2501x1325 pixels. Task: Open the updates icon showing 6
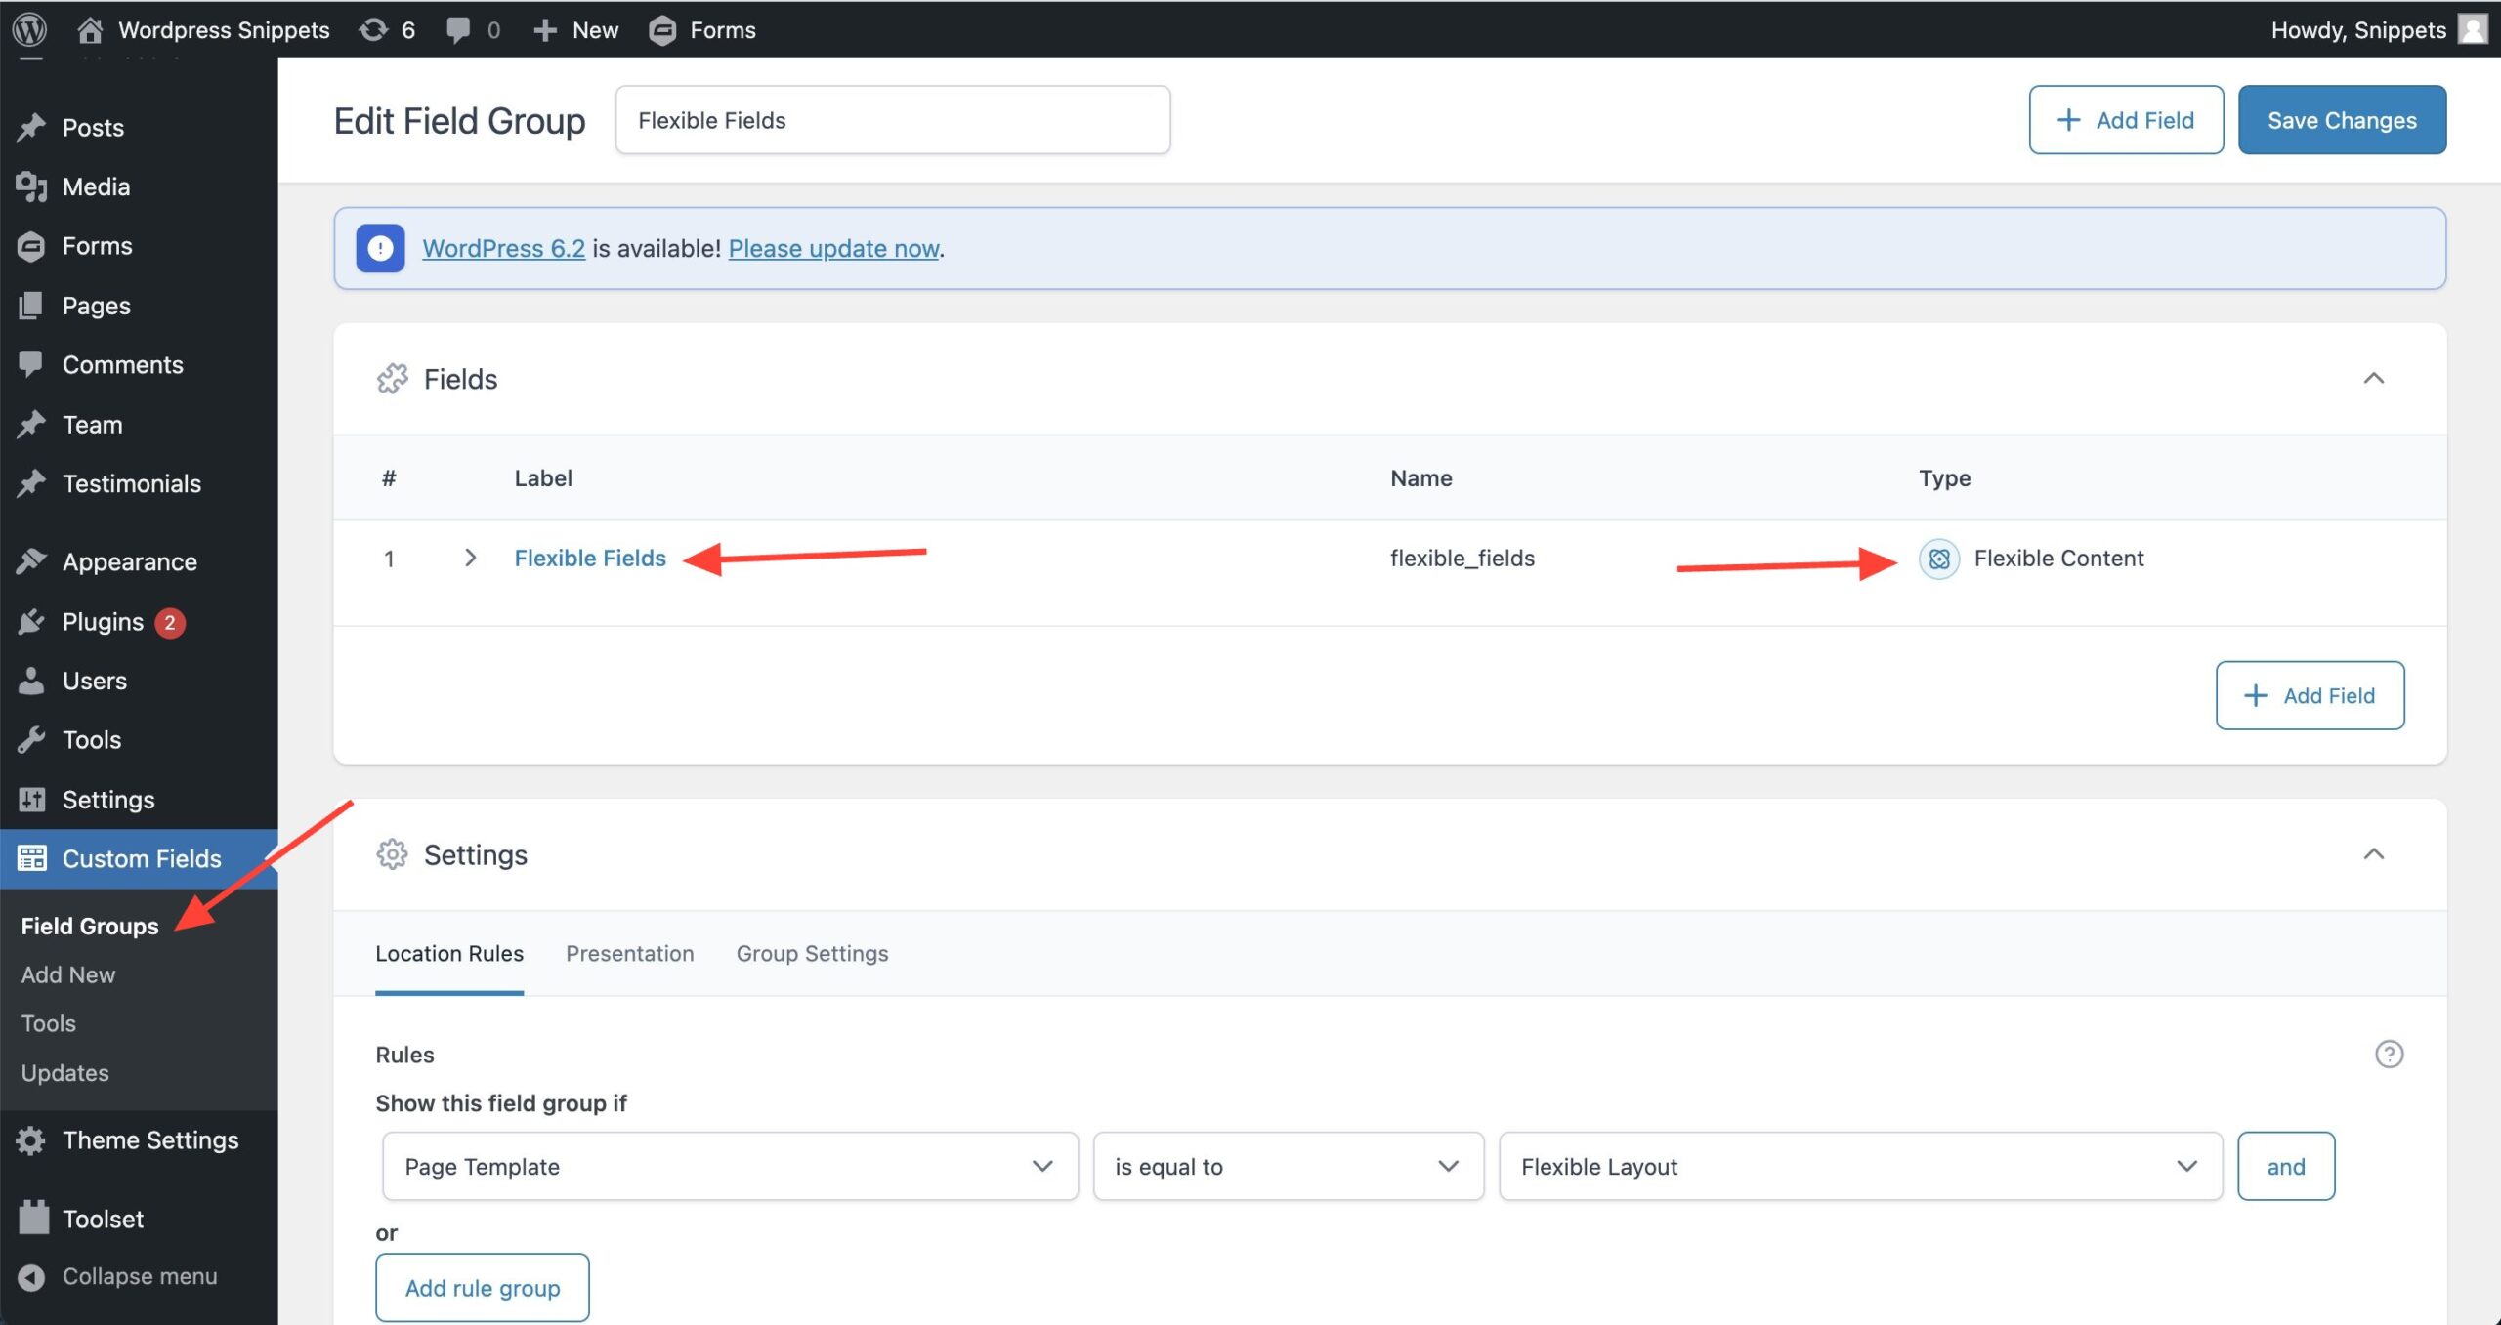coord(373,29)
